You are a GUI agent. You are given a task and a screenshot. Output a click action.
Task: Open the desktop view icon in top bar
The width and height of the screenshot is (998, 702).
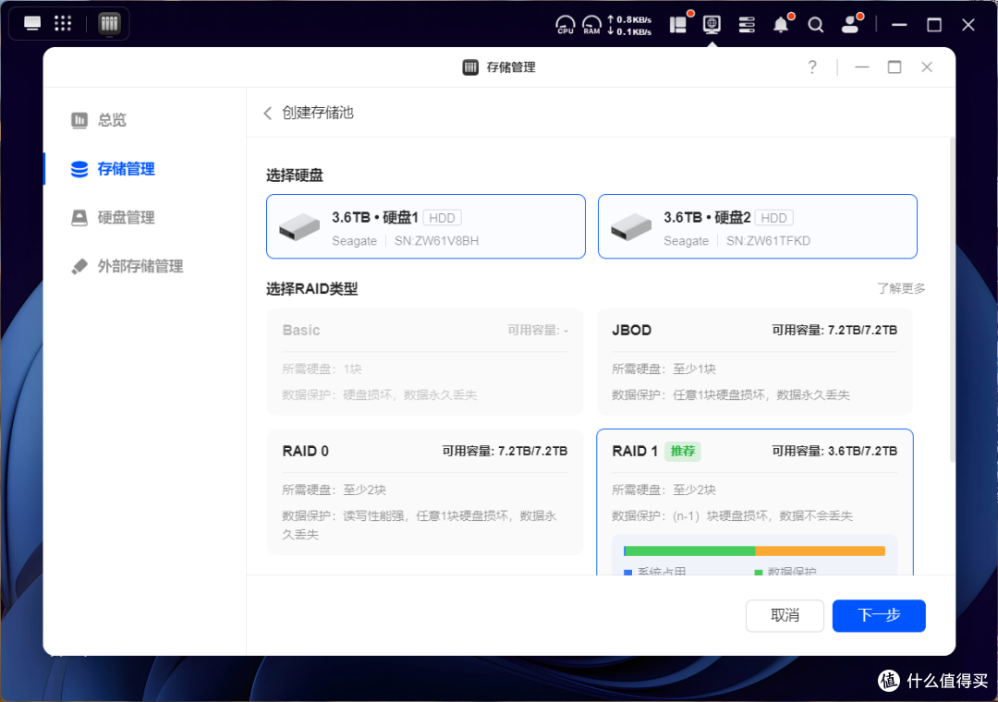pos(31,24)
